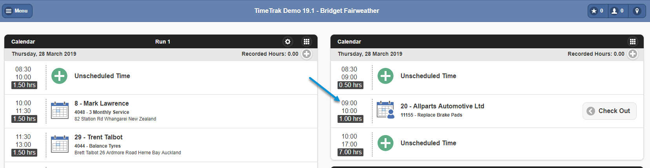
Task: Click the Mark Lawrence calendar appointment icon
Action: [60, 110]
